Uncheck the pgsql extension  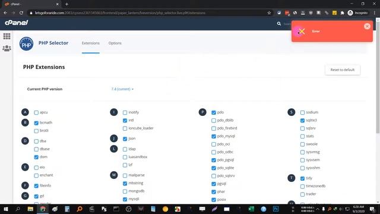(214, 184)
